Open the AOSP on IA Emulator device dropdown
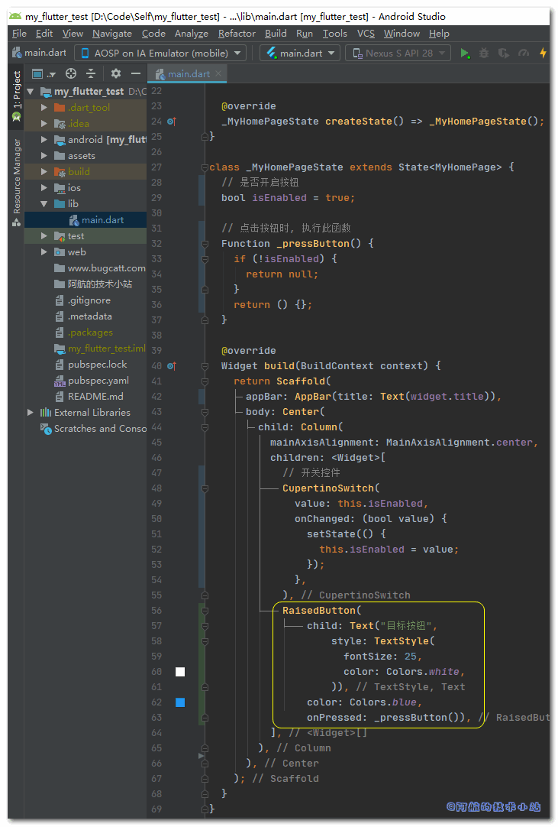The image size is (558, 827). click(x=160, y=54)
